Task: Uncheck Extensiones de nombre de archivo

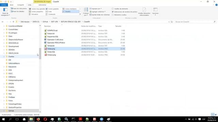Action: pos(113,12)
